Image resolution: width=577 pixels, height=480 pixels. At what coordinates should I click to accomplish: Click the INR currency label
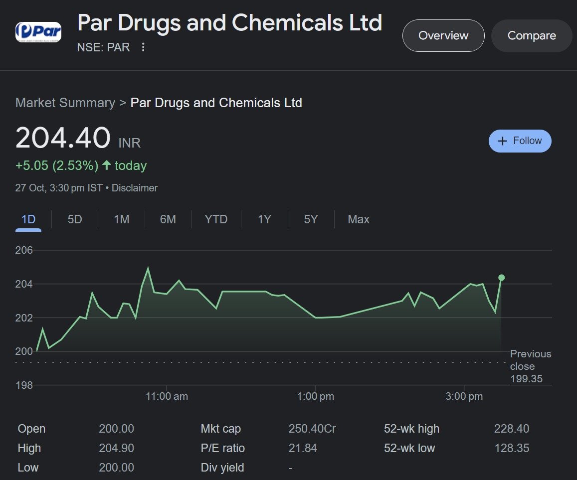130,143
